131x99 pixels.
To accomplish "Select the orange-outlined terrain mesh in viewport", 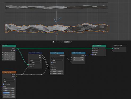I will [x=56, y=28].
